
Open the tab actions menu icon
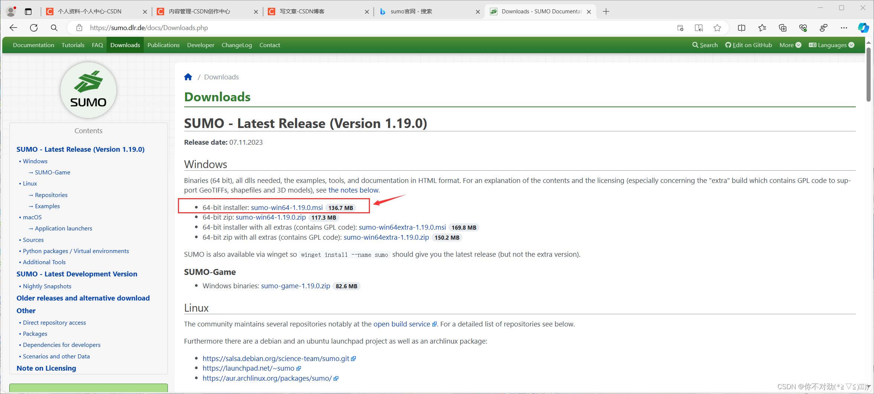[28, 12]
